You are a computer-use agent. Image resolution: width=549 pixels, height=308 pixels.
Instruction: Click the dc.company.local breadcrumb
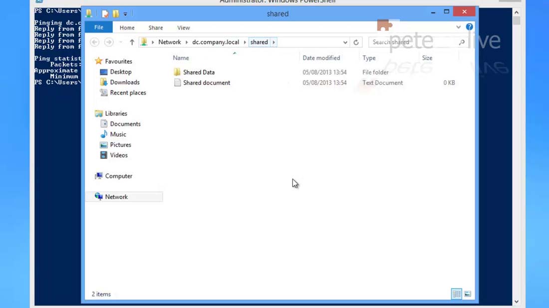pos(216,42)
